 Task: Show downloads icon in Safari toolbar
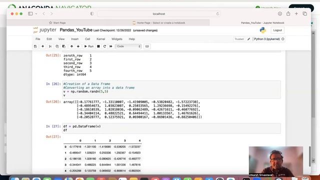point(280,13)
